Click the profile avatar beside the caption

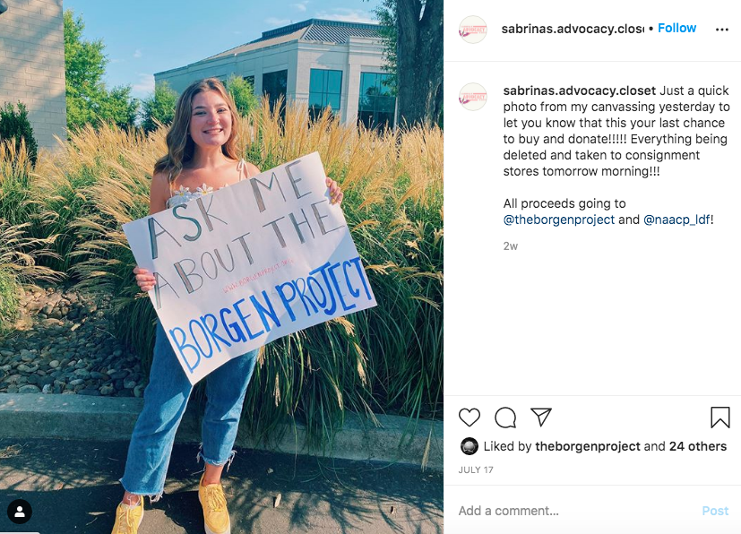(472, 97)
